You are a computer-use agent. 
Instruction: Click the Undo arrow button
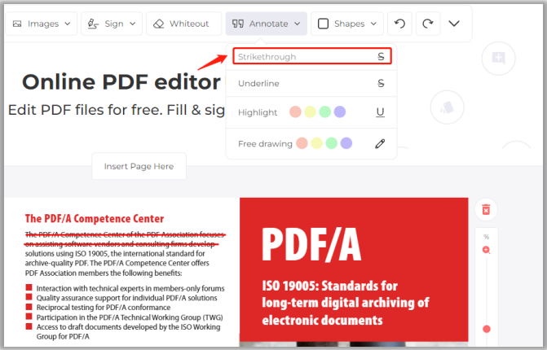(x=399, y=24)
